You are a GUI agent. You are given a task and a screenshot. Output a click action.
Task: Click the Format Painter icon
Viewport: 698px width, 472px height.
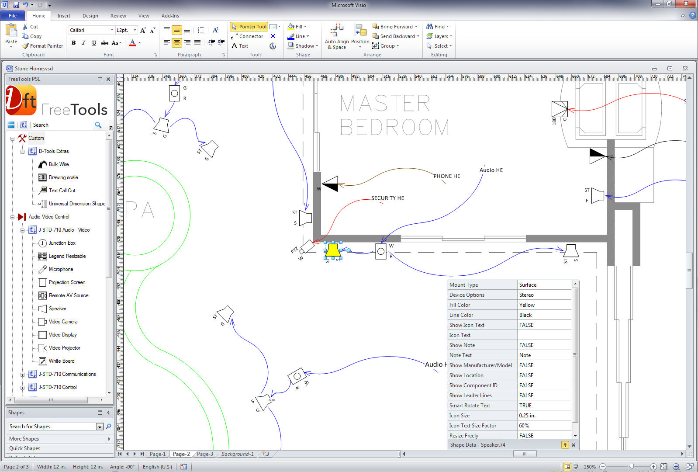pyautogui.click(x=26, y=46)
